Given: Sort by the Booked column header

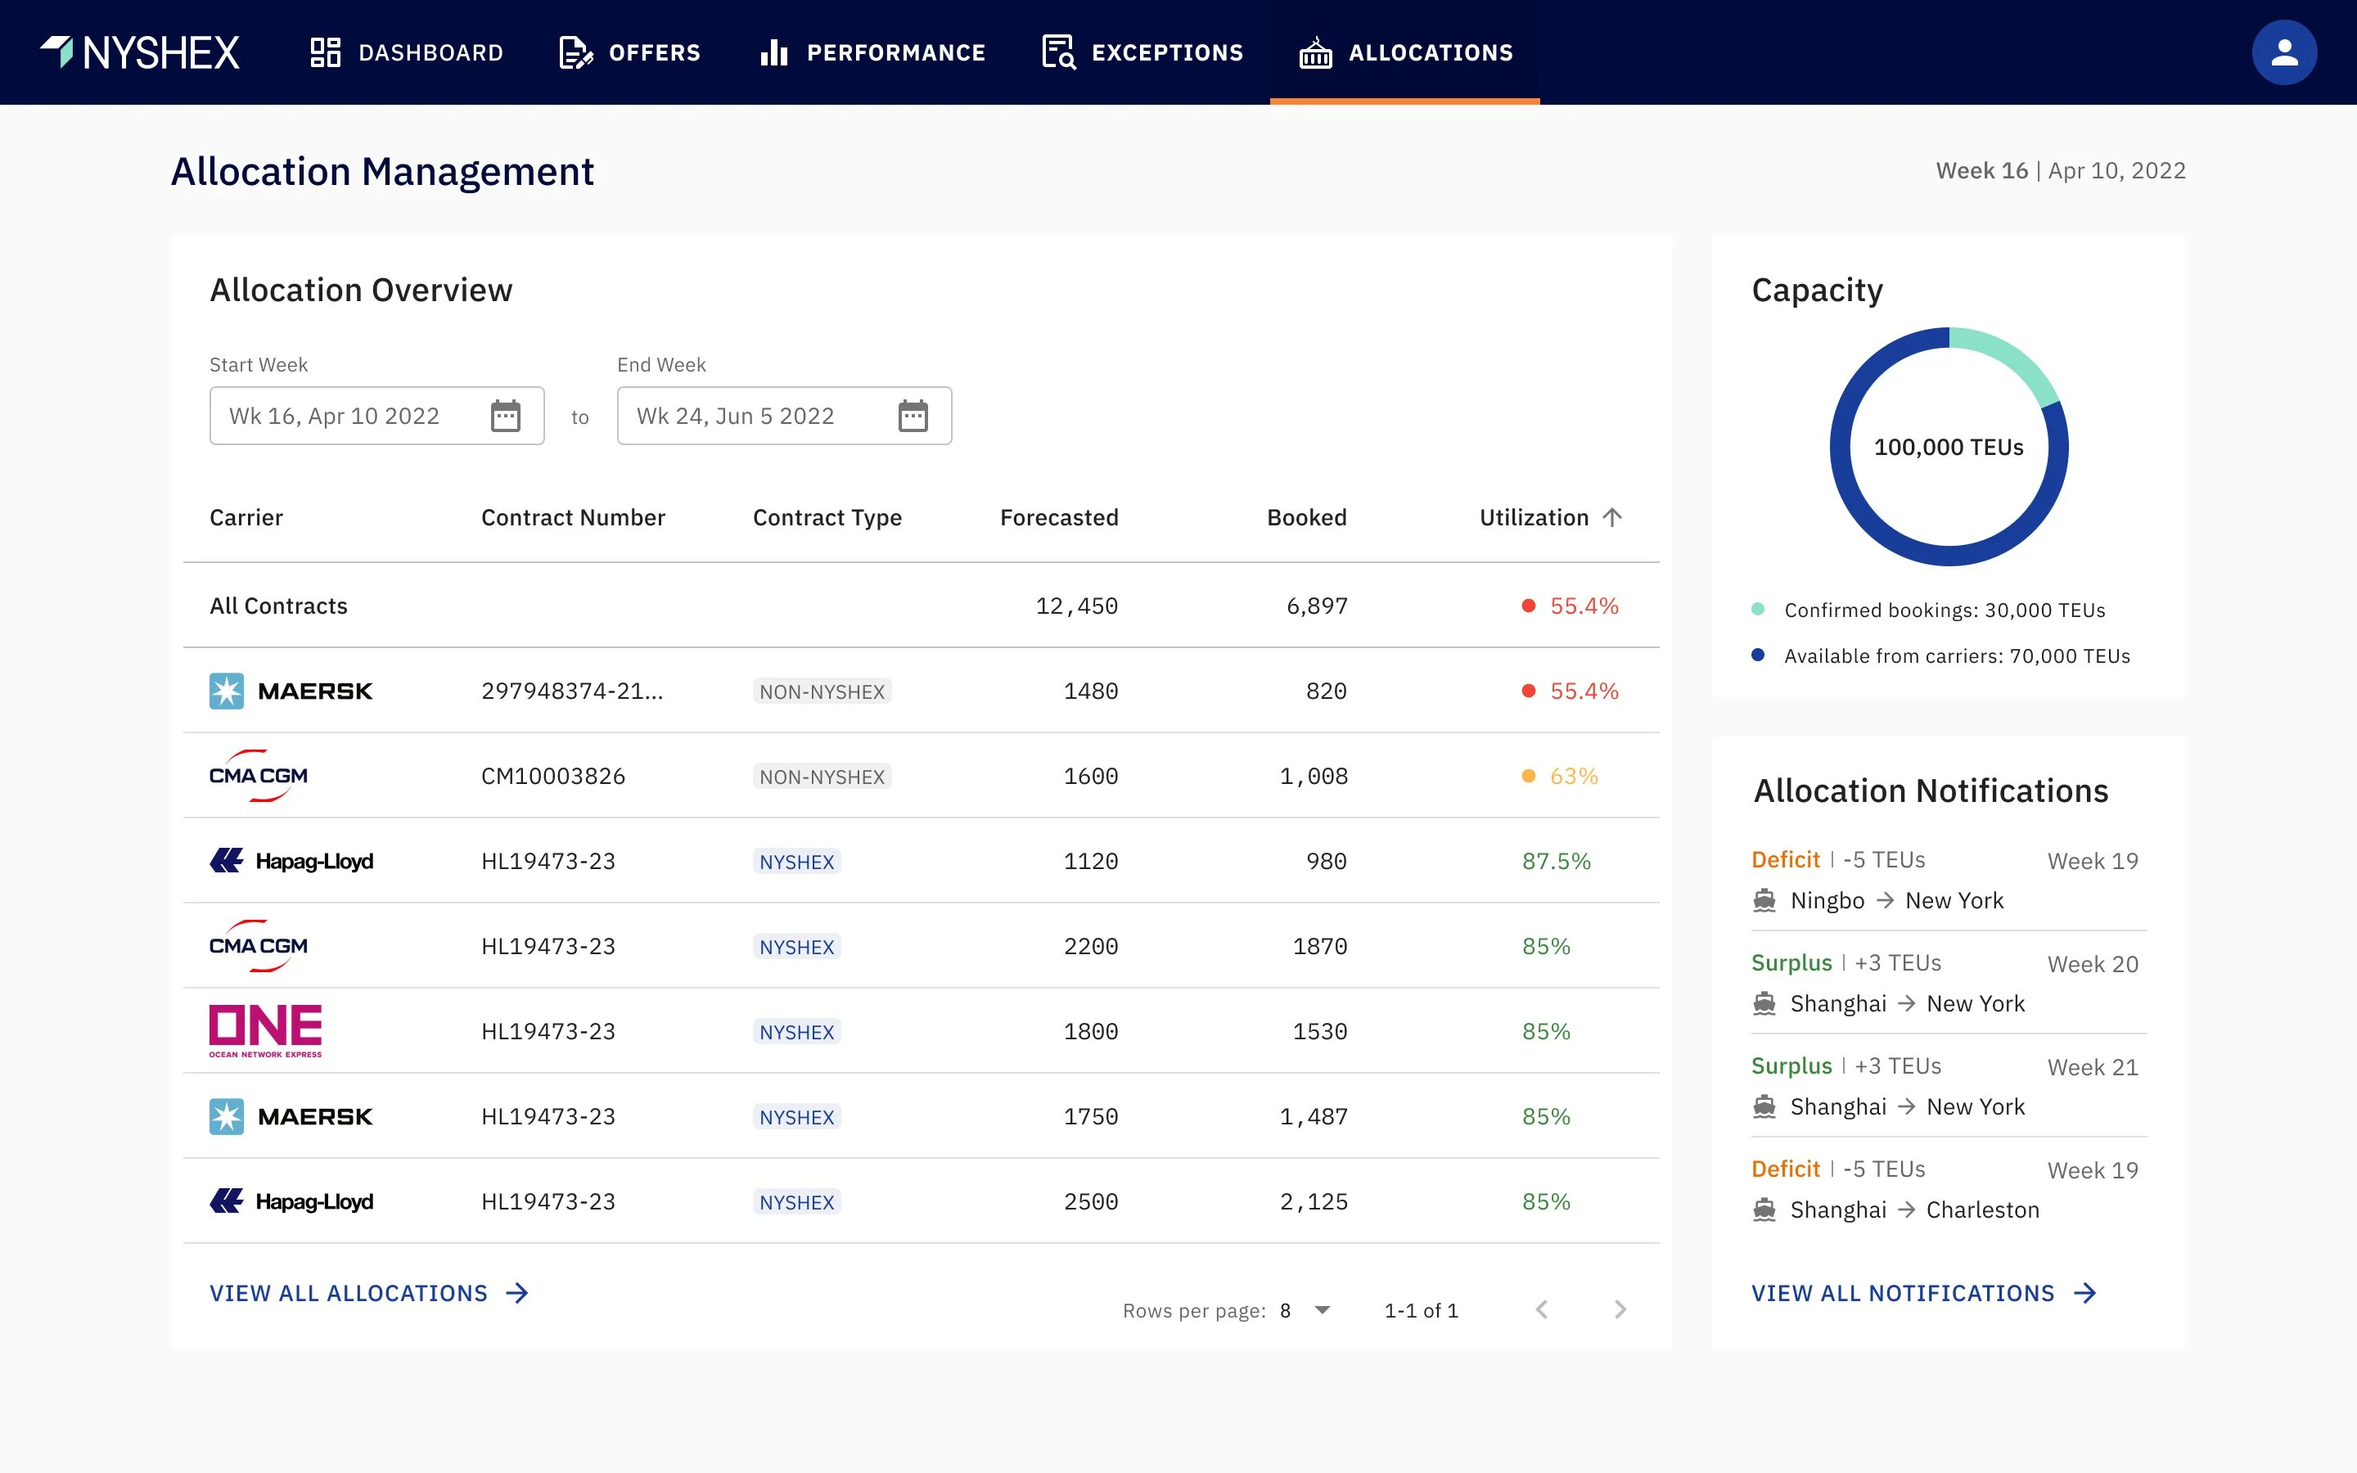Looking at the screenshot, I should point(1306,517).
